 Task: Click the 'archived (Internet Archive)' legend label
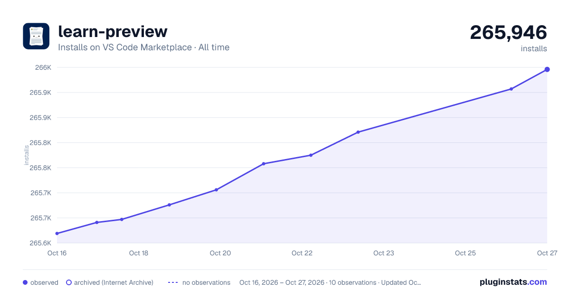pos(114,282)
